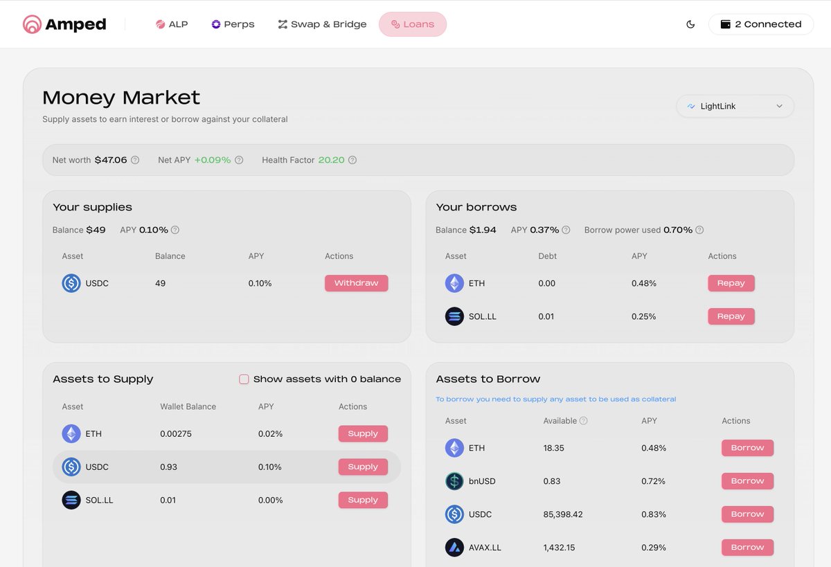This screenshot has height=567, width=831.
Task: Switch to Swap & Bridge tab
Action: (322, 24)
